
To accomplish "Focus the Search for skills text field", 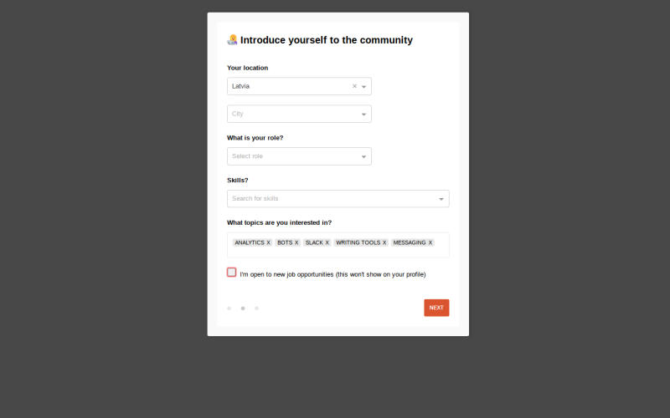I will pyautogui.click(x=333, y=199).
